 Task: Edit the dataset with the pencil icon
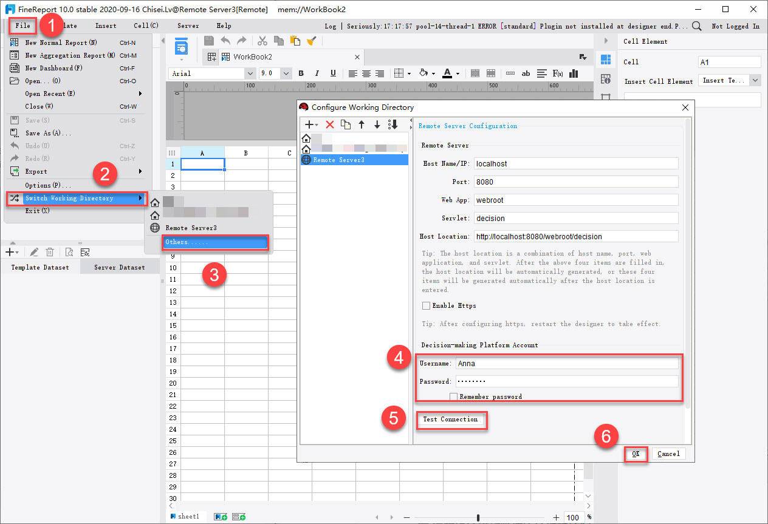click(x=35, y=252)
